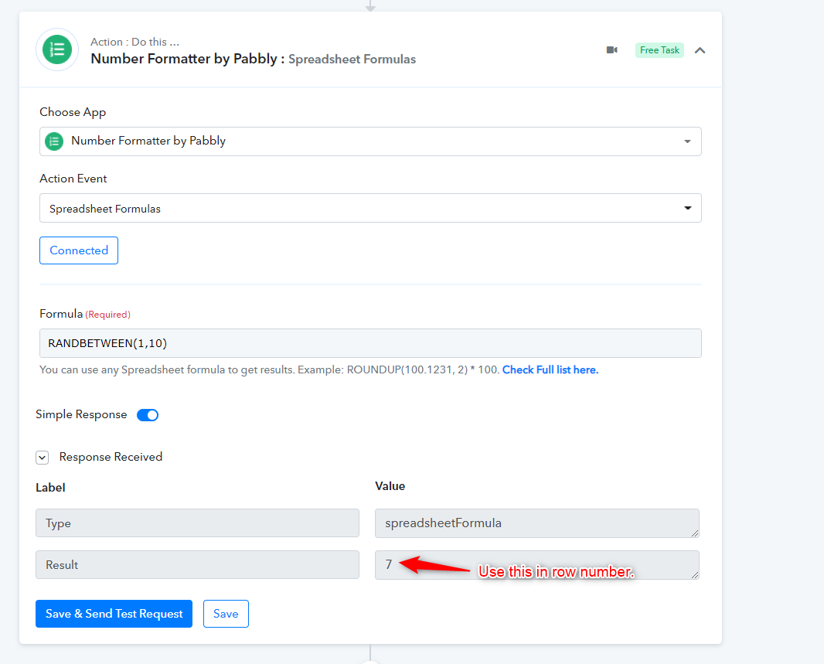Click the spreadsheetFormula value field
Screen dimensions: 824x664
(x=537, y=523)
